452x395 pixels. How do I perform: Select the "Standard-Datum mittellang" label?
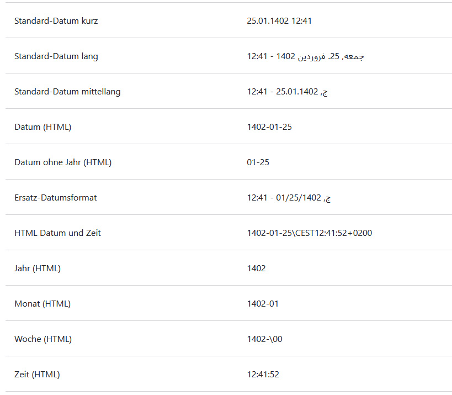pyautogui.click(x=67, y=92)
